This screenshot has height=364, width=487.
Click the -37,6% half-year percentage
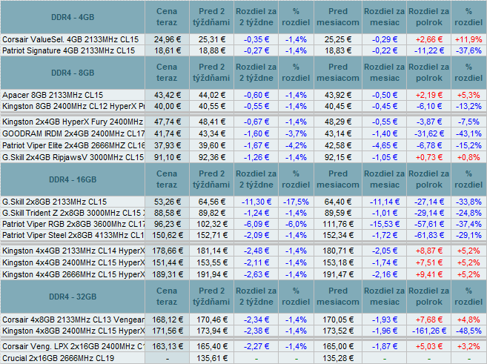pyautogui.click(x=468, y=50)
